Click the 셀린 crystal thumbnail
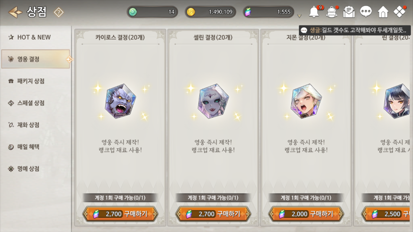The image size is (413, 232). (x=213, y=101)
